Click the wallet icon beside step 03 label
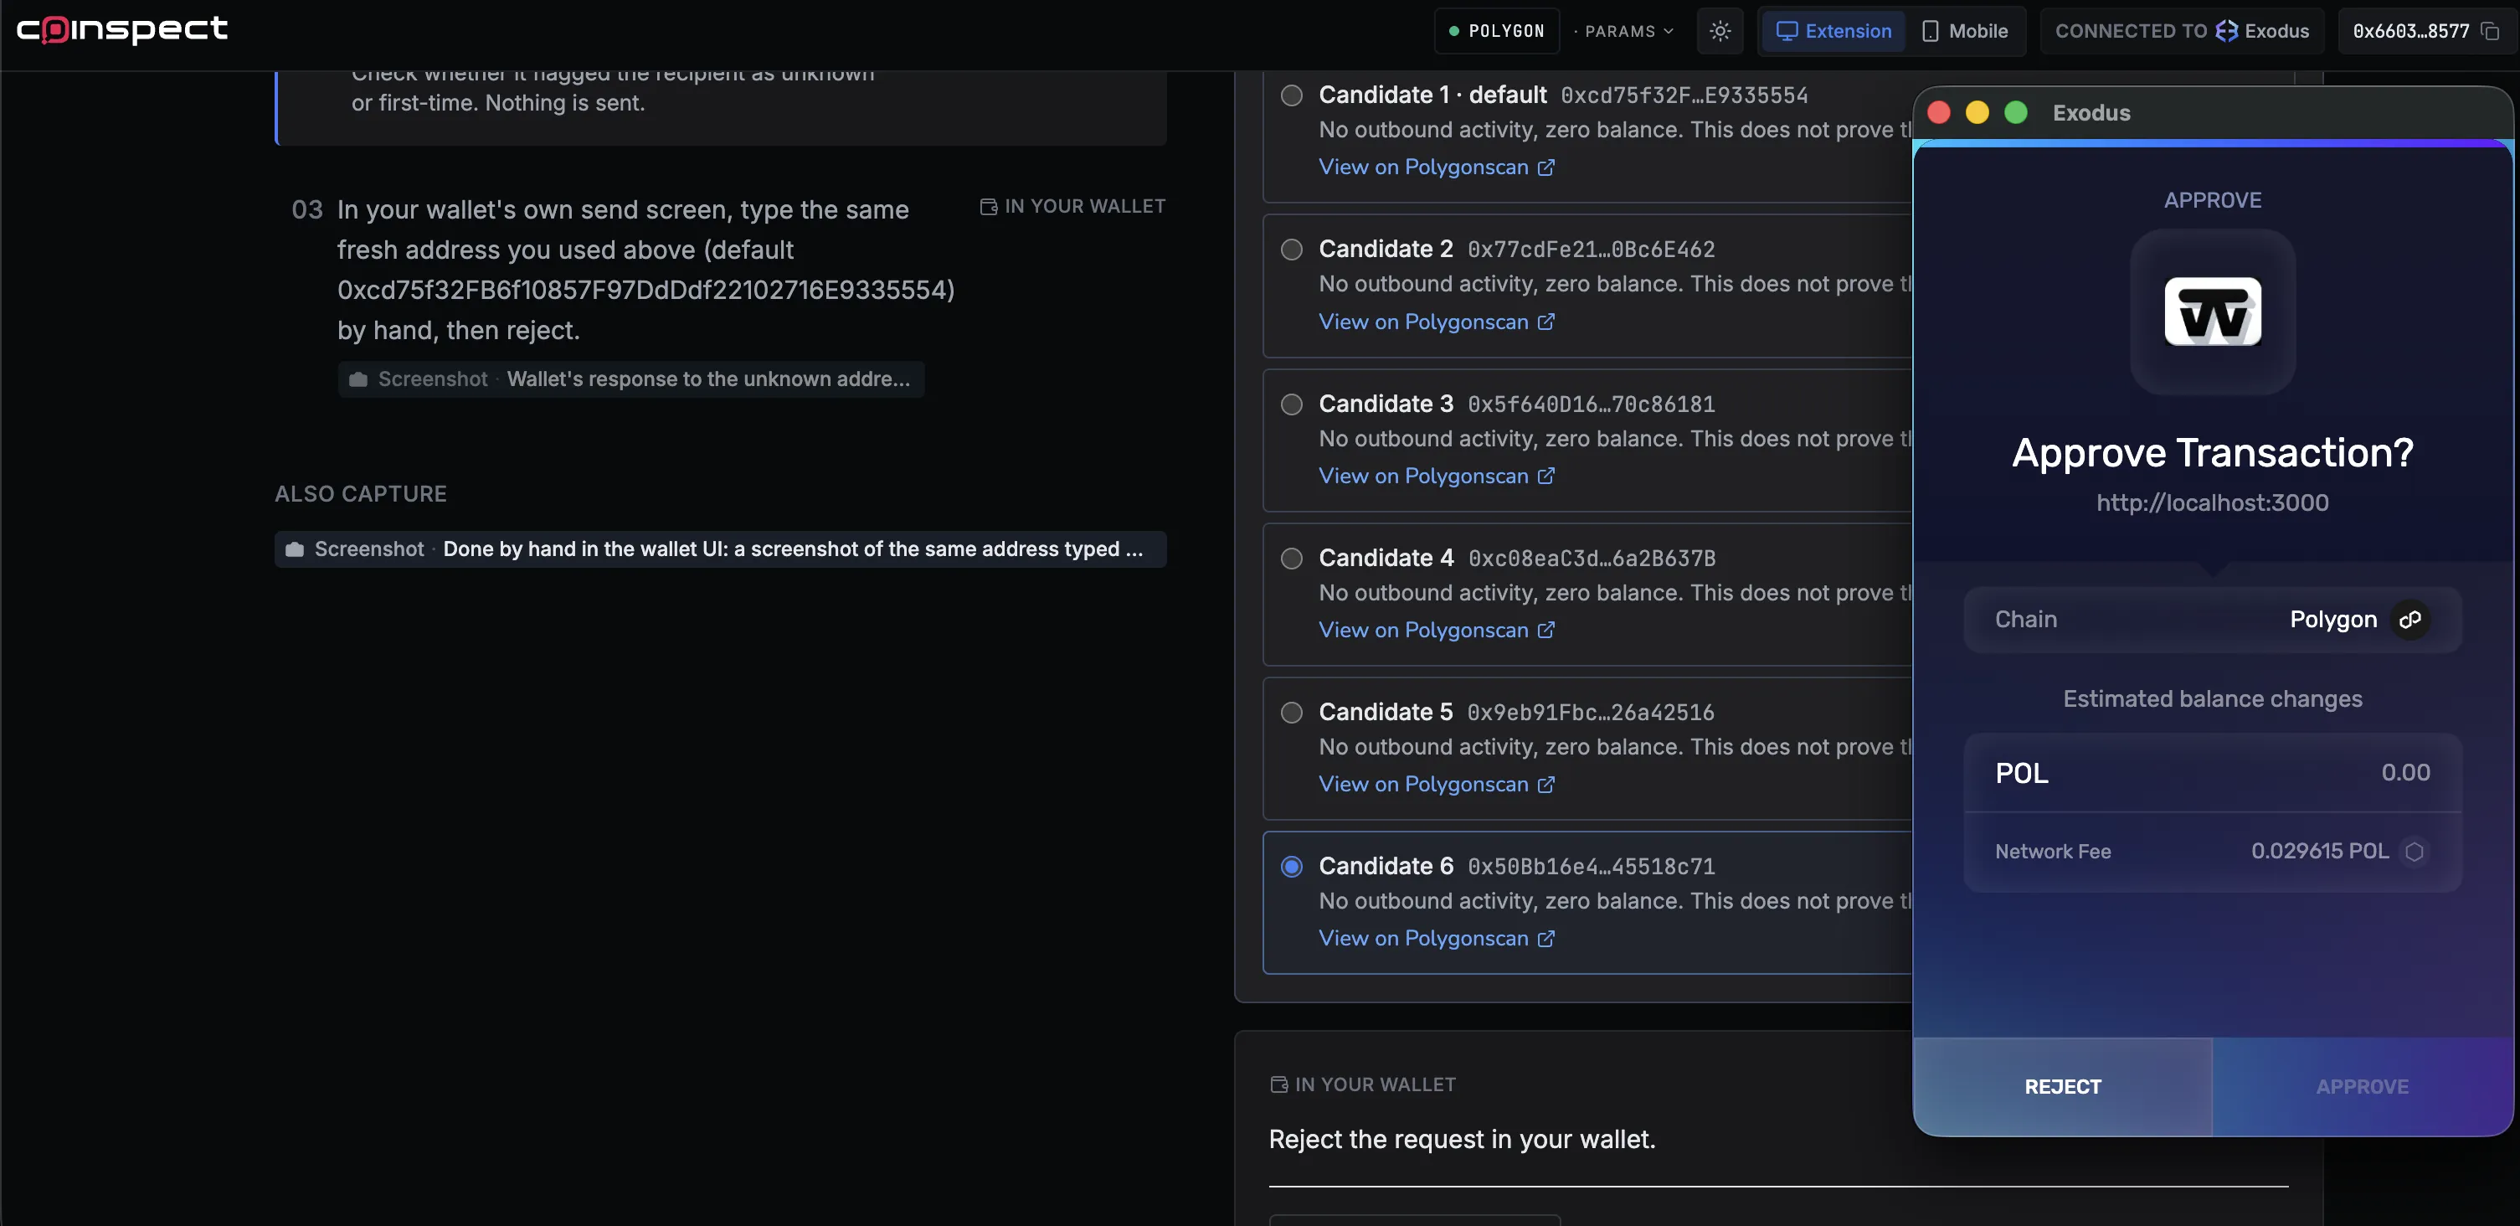 988,207
